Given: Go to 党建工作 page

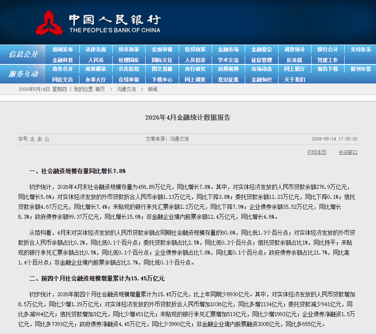Looking at the screenshot, I should [x=327, y=60].
